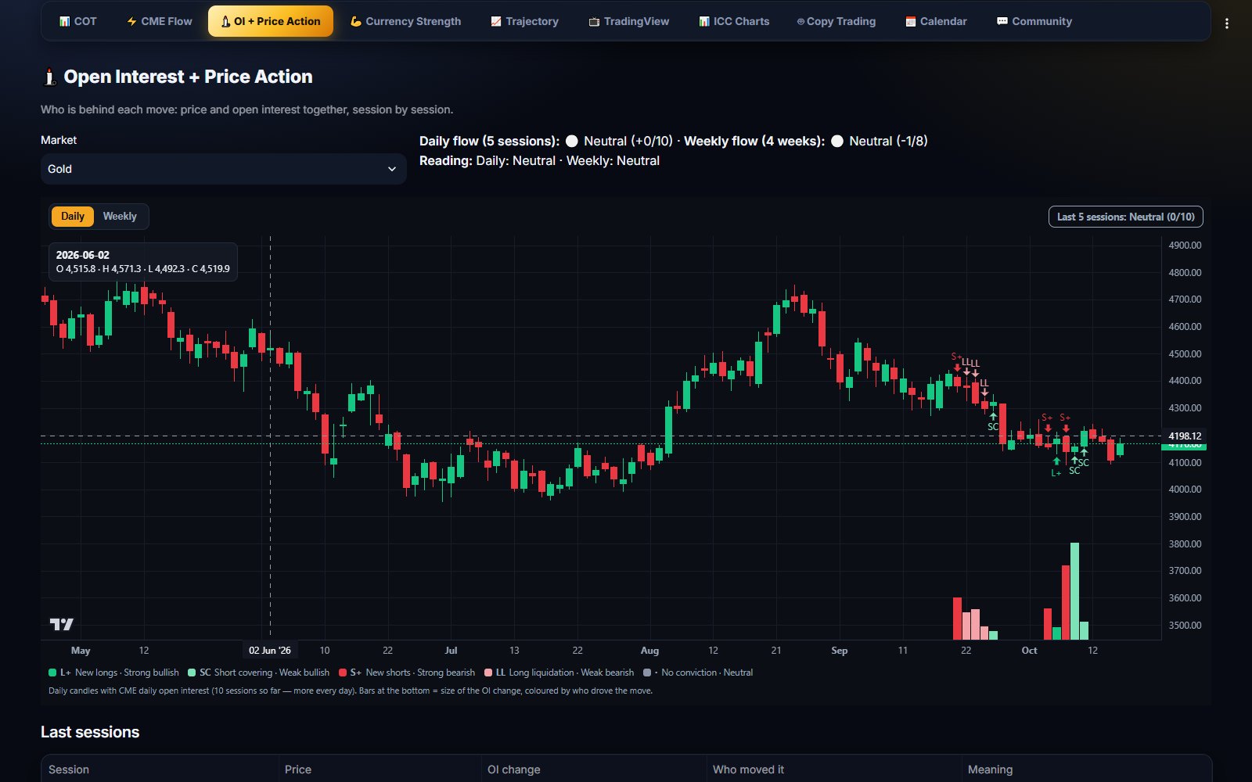Click the SC Short covering legend swatch
This screenshot has width=1252, height=782.
(192, 673)
